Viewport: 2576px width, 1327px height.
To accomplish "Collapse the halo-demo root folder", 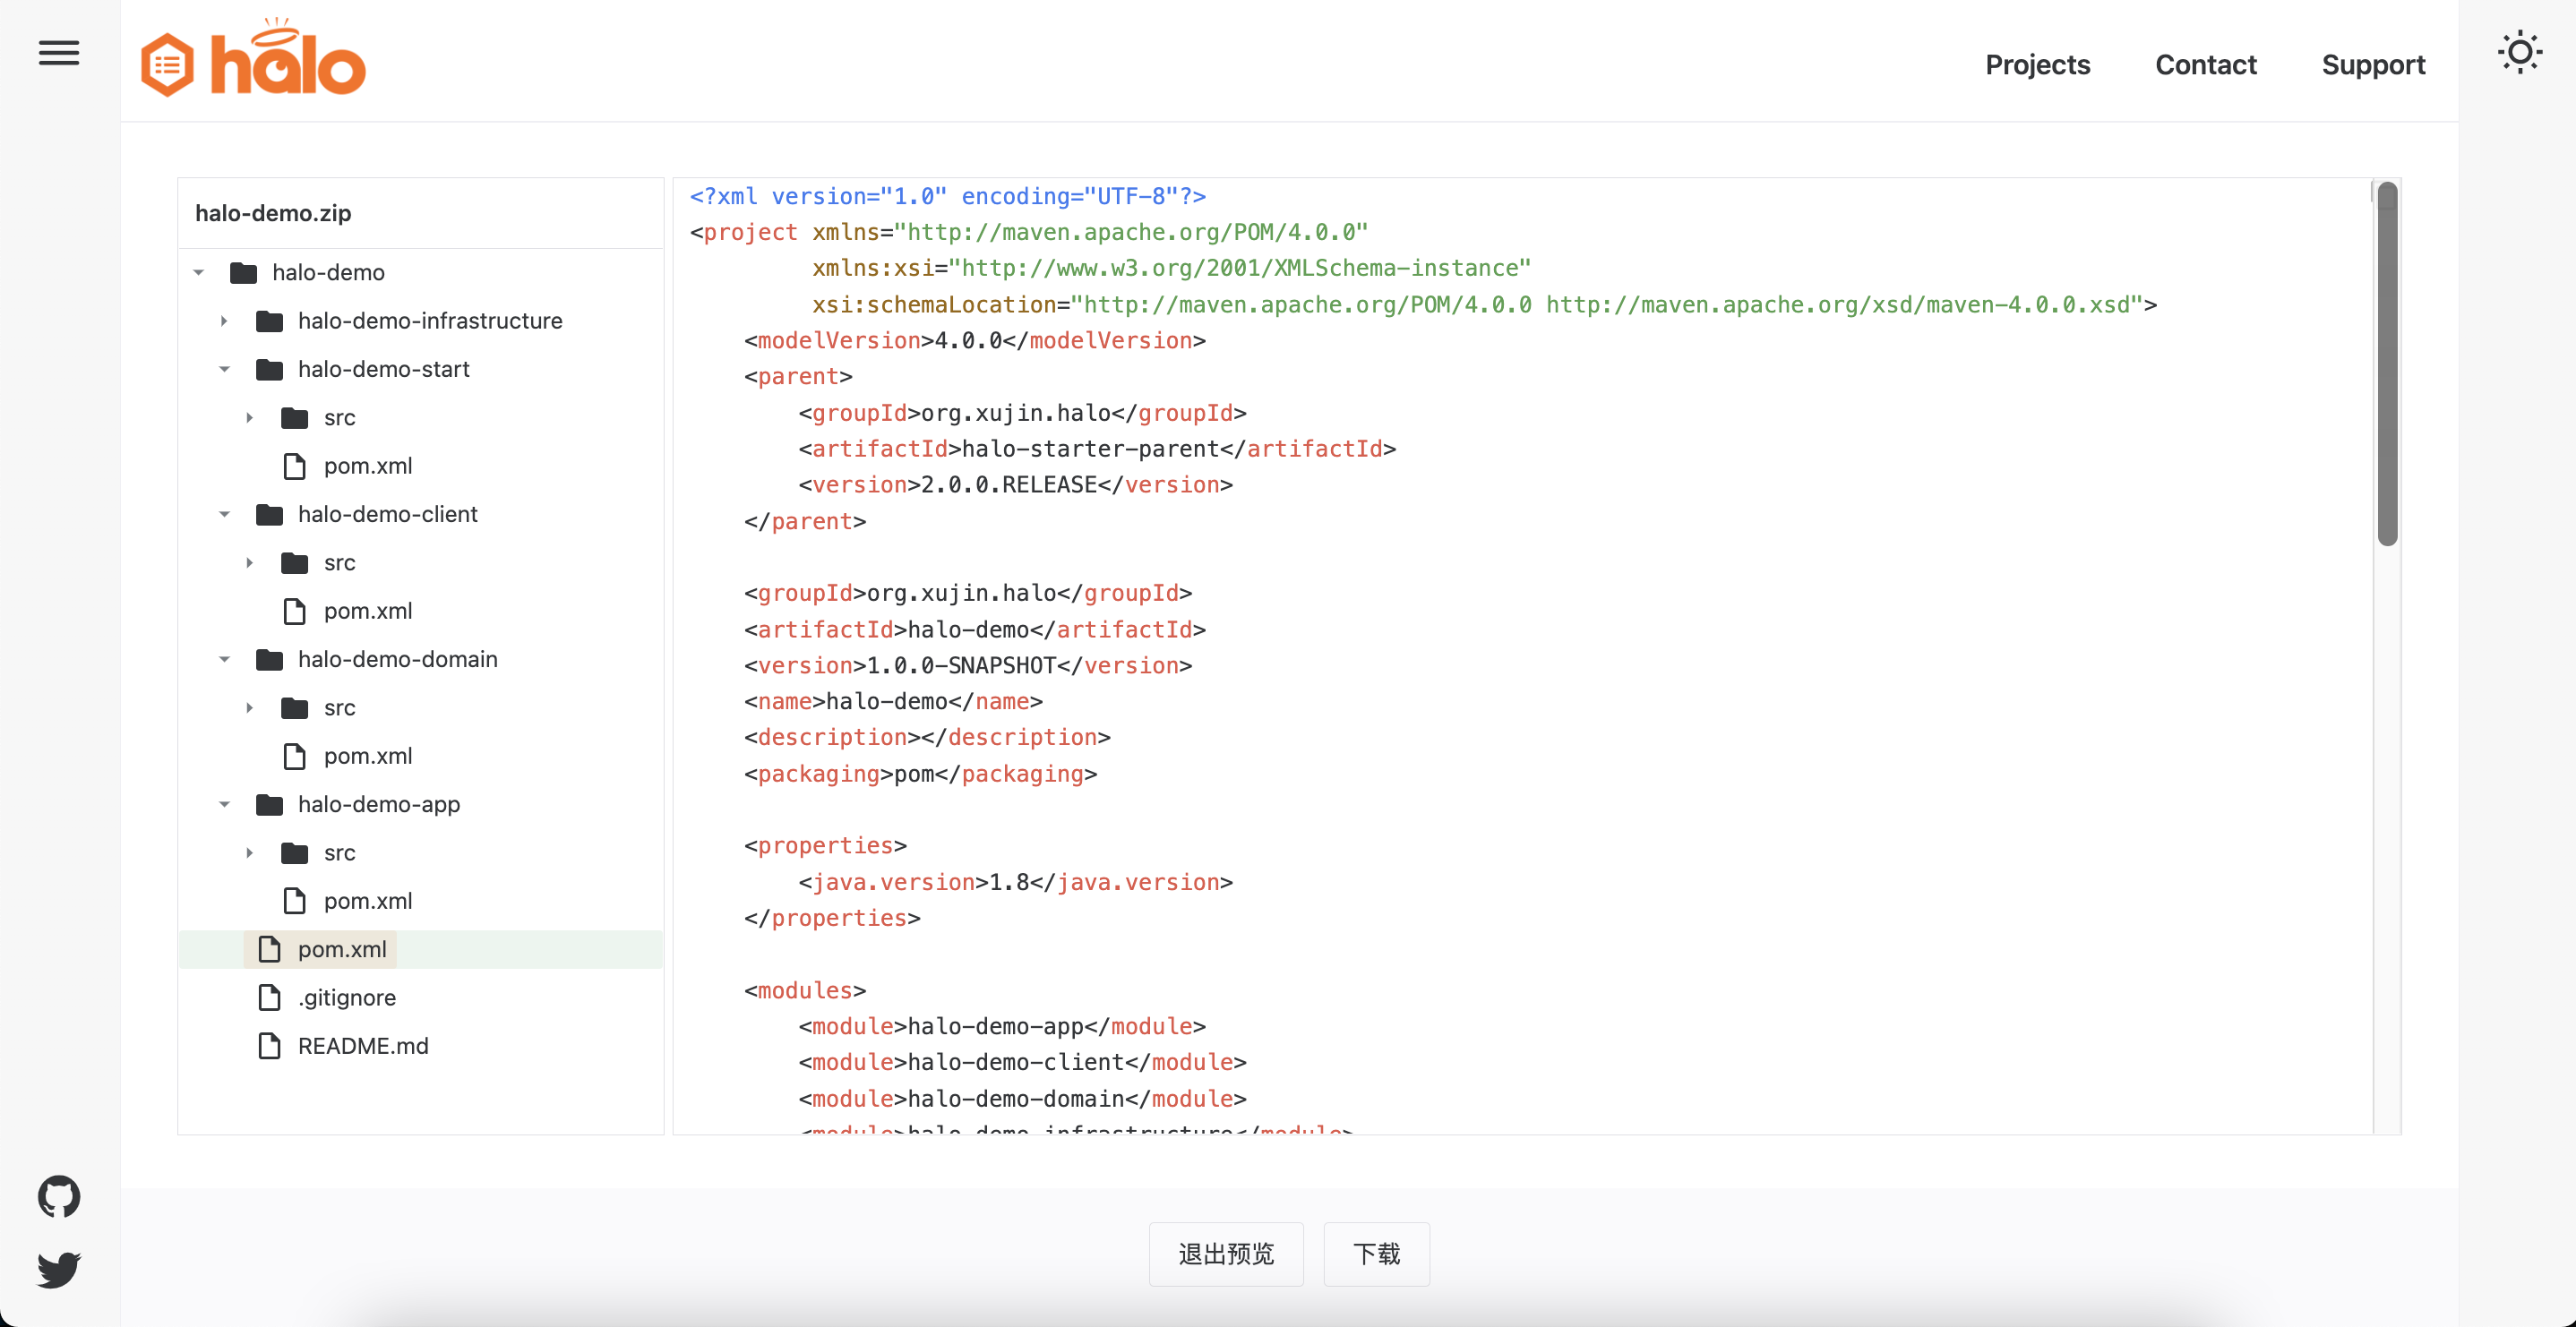I will click(199, 272).
